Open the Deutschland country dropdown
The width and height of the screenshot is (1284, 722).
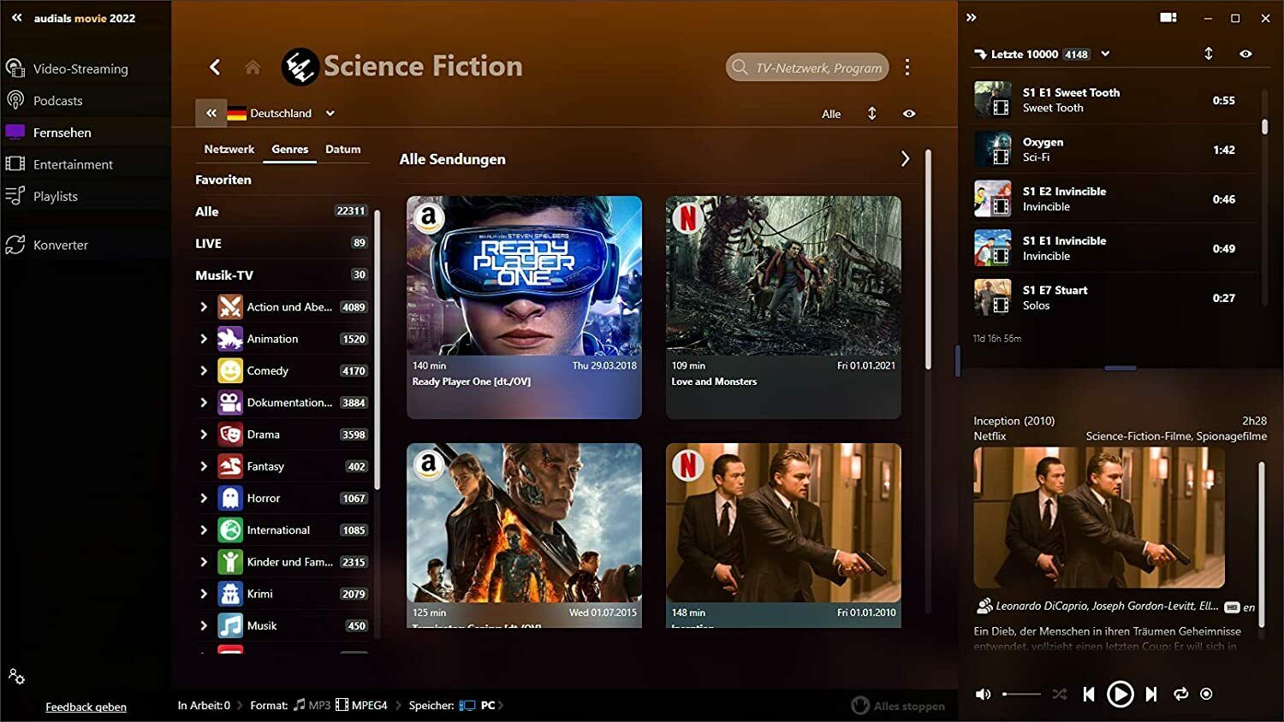pos(330,113)
